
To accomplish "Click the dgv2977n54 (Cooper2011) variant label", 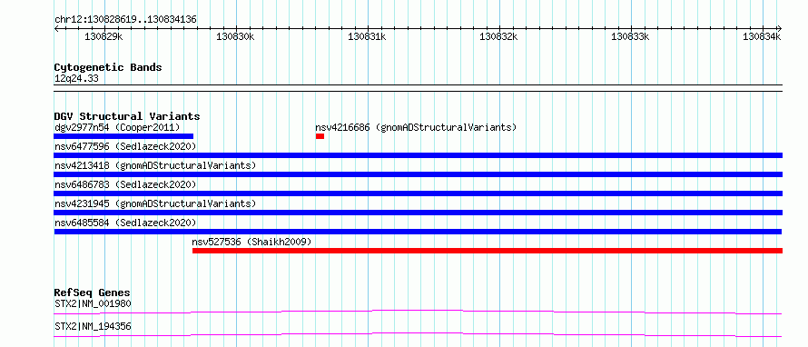I will pyautogui.click(x=117, y=127).
